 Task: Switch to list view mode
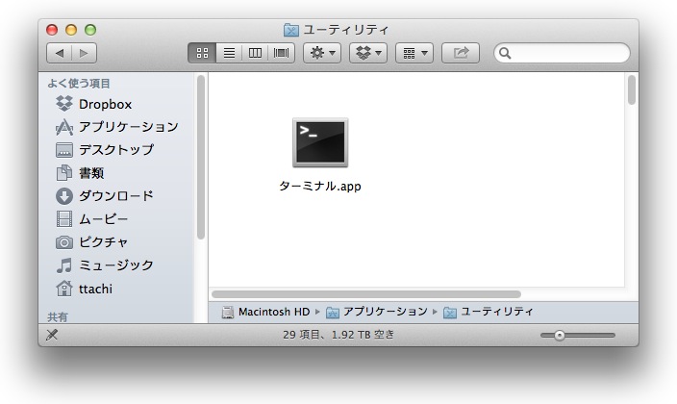pyautogui.click(x=229, y=53)
